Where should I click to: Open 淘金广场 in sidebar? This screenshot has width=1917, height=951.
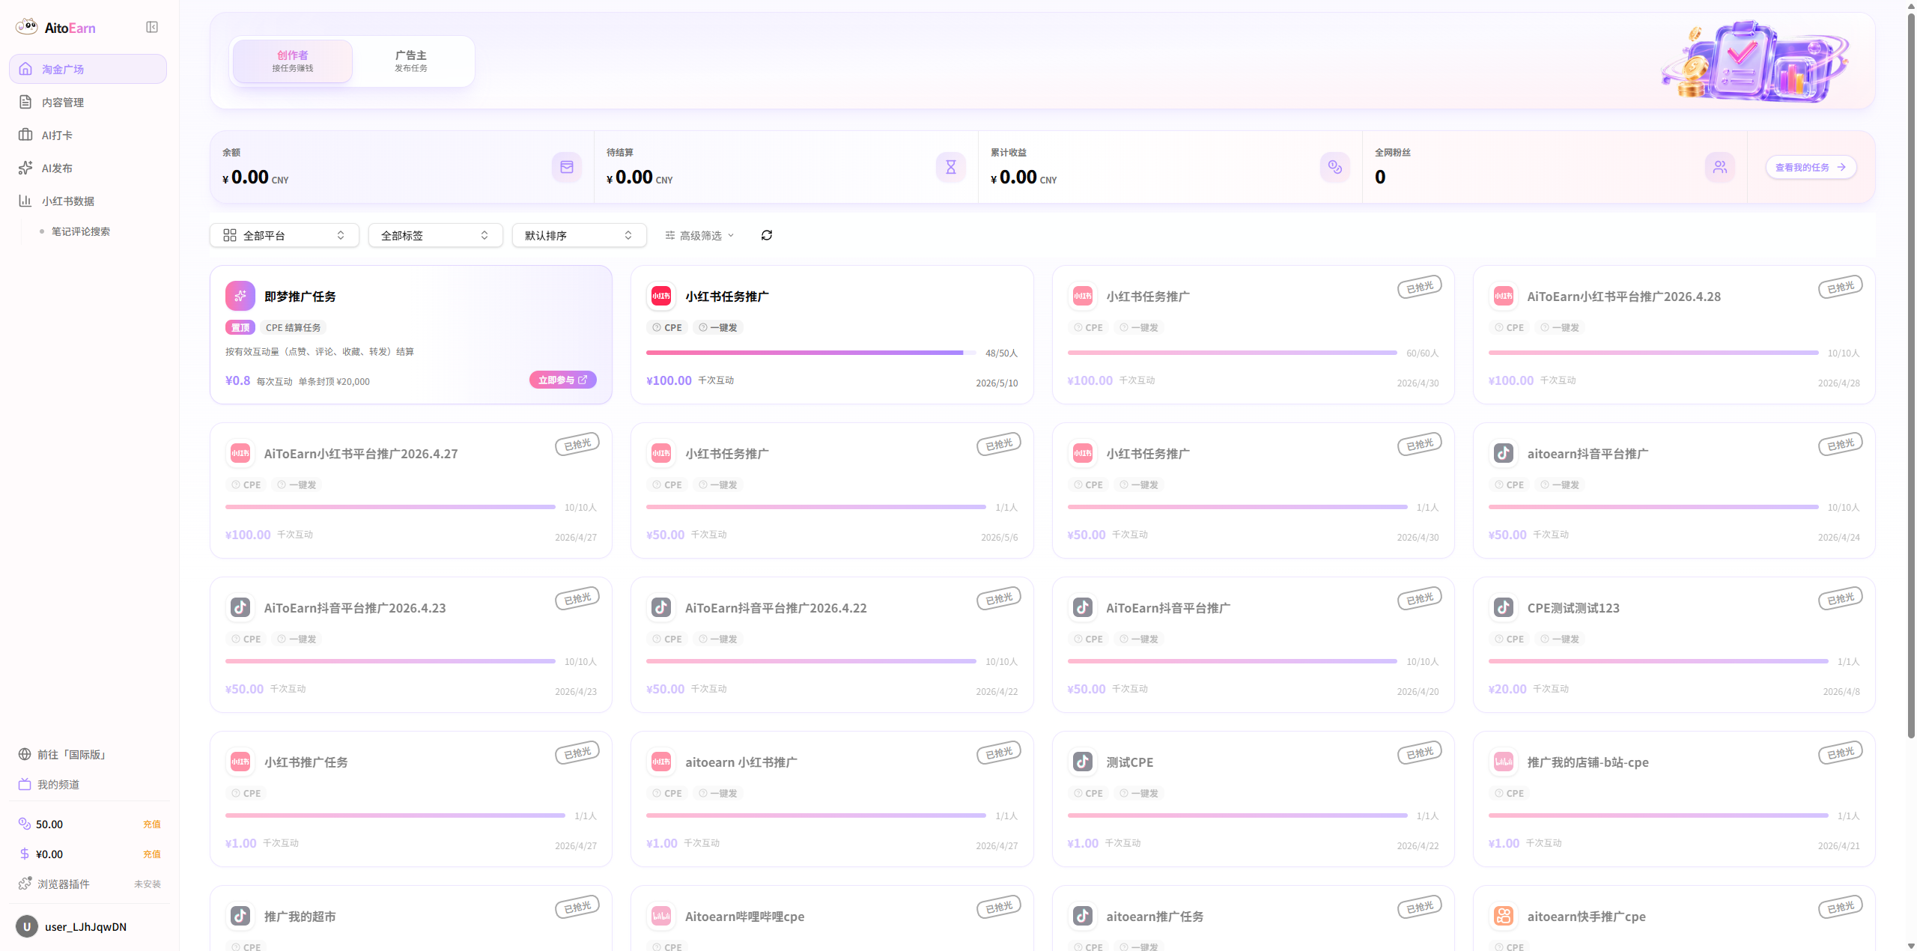(x=88, y=69)
